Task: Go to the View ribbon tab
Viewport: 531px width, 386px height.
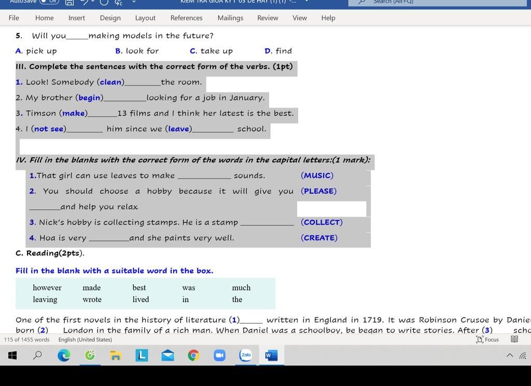Action: [x=300, y=18]
